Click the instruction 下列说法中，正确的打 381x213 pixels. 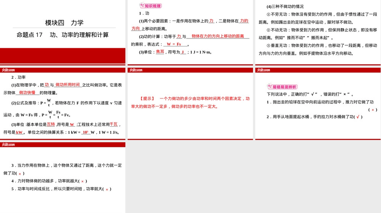(x=310, y=94)
